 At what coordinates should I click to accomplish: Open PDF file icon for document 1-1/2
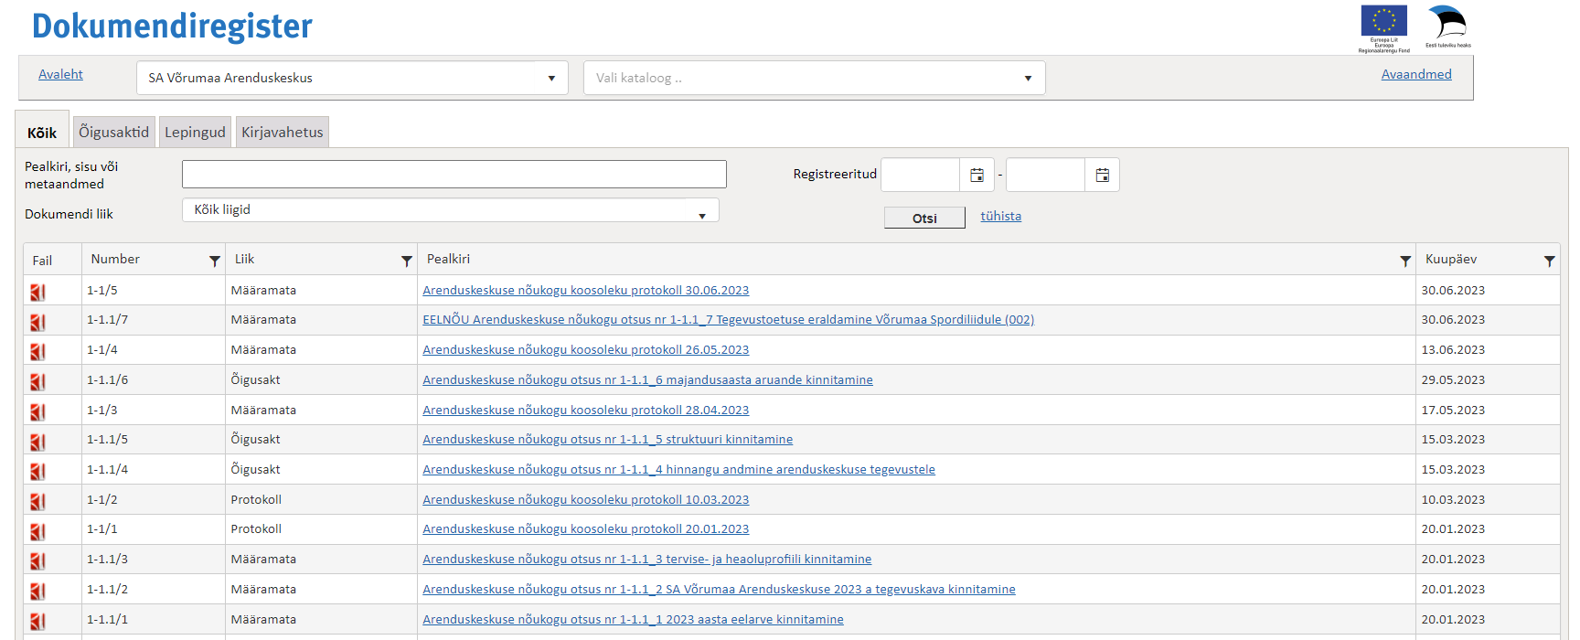(37, 501)
